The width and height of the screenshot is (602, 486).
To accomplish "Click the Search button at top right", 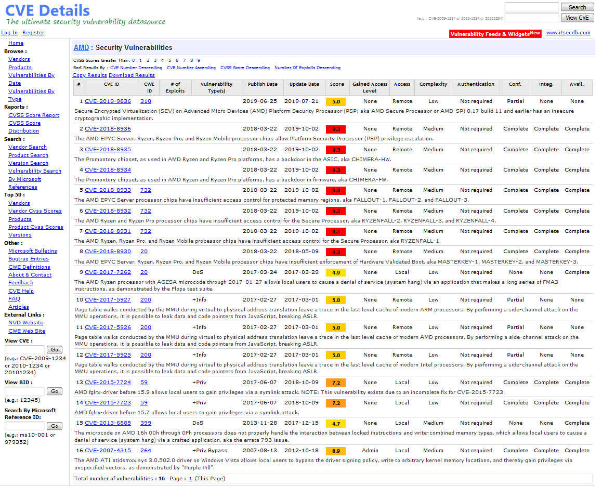I will [x=577, y=7].
